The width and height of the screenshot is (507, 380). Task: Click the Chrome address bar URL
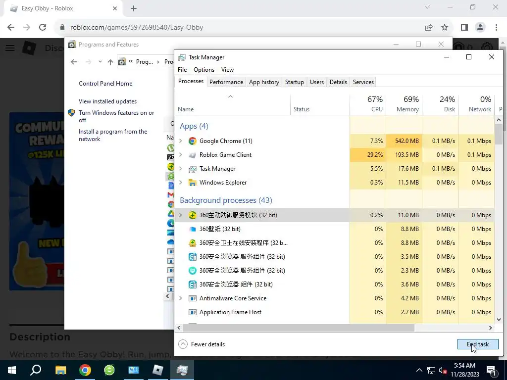point(137,28)
